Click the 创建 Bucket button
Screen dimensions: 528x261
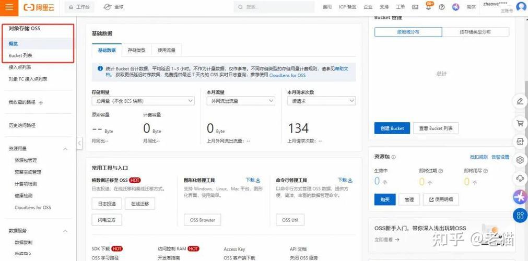tap(392, 128)
